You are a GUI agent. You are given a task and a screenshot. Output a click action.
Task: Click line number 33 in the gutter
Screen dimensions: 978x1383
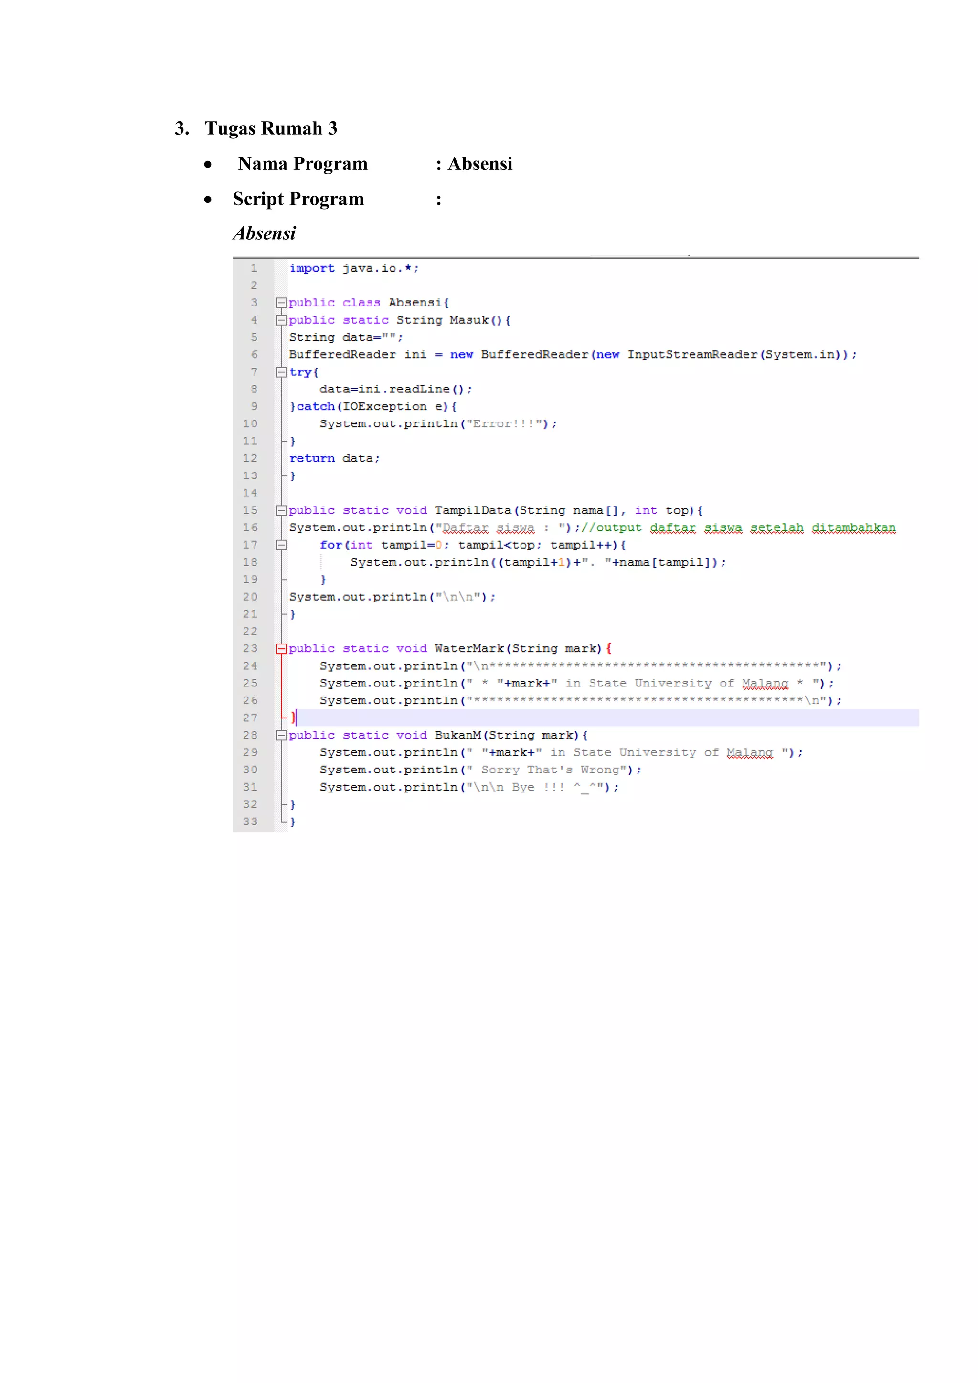pyautogui.click(x=250, y=822)
